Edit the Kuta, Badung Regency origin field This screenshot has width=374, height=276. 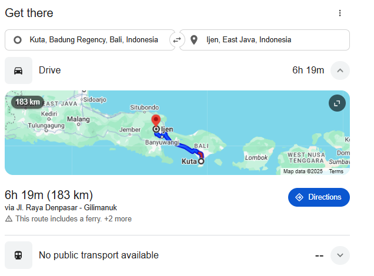pos(90,40)
